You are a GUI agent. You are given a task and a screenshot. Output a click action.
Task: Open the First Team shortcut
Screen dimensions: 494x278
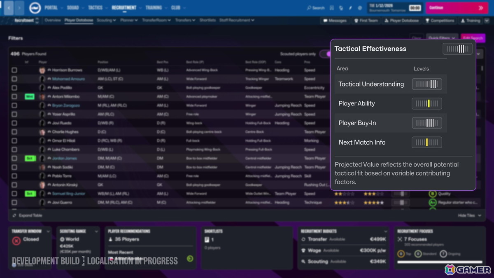click(366, 20)
